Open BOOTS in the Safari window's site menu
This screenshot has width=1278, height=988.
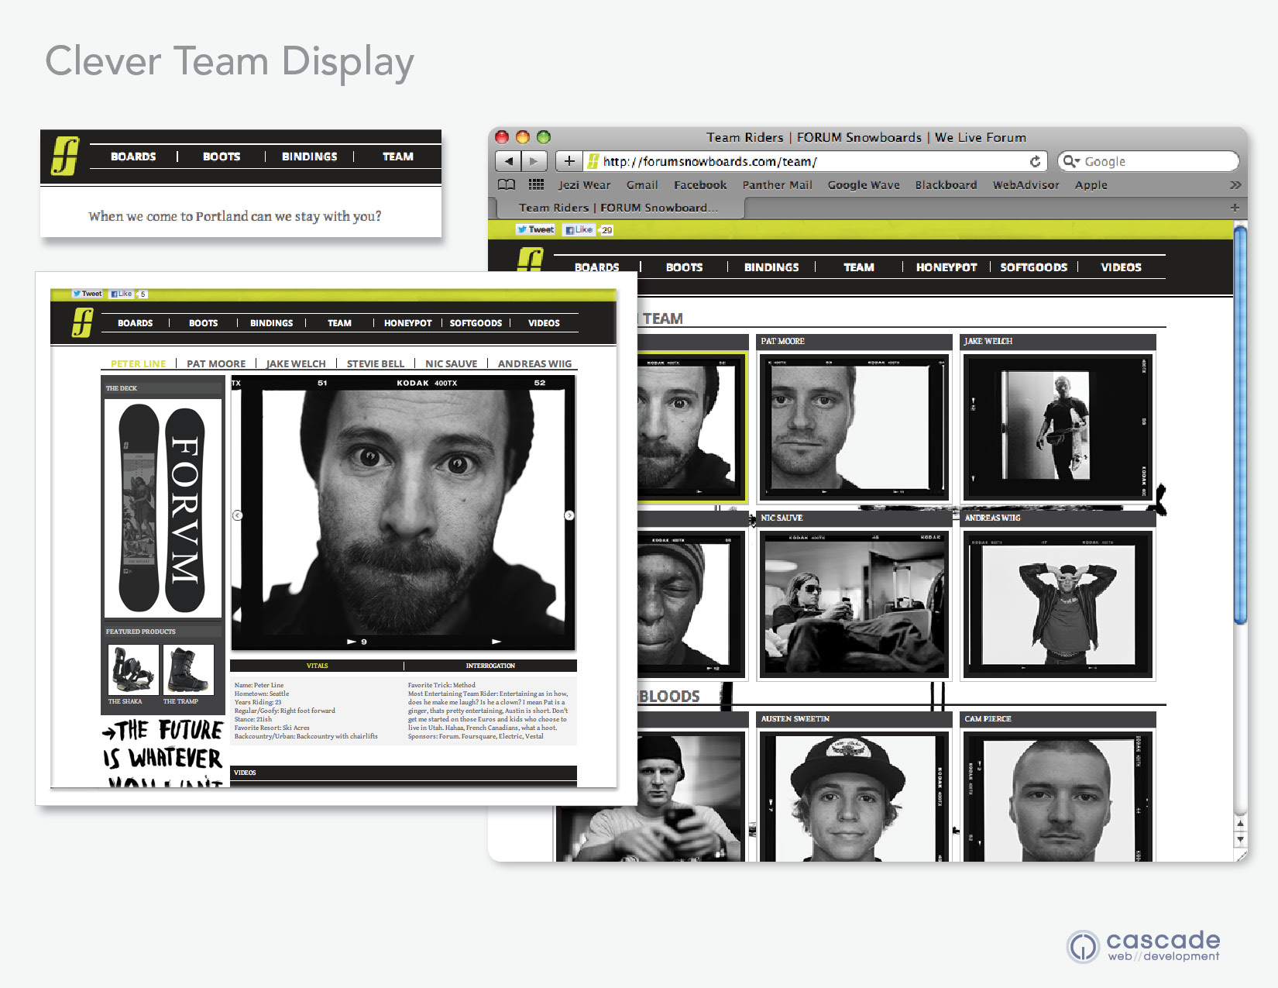[x=684, y=267]
